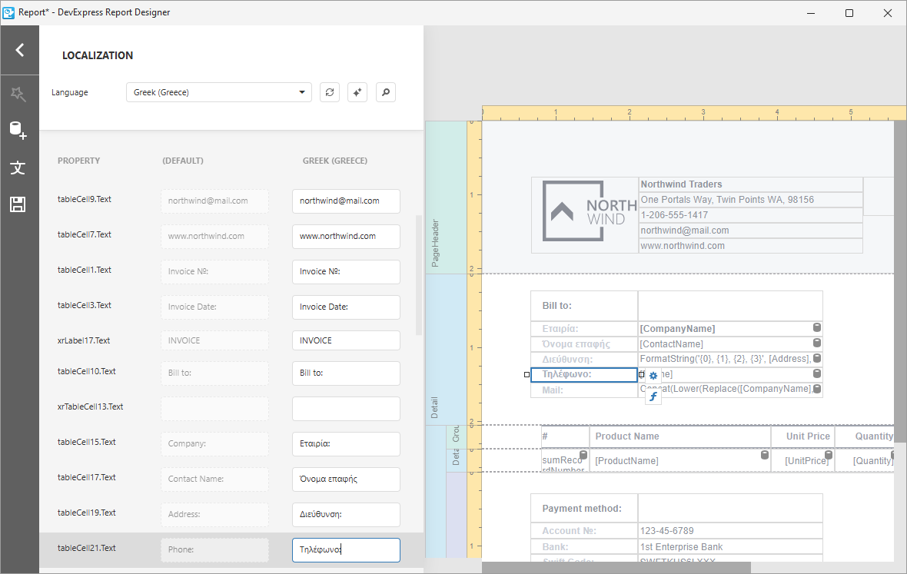The image size is (907, 574).
Task: Click the back arrow in the sidebar
Action: coord(19,49)
